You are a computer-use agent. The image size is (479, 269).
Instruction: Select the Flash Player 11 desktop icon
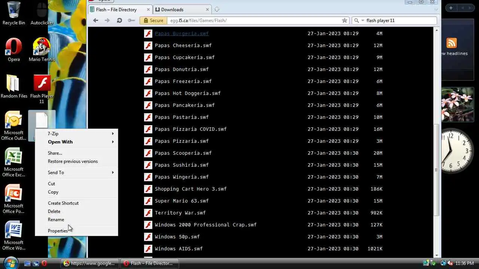pyautogui.click(x=42, y=89)
